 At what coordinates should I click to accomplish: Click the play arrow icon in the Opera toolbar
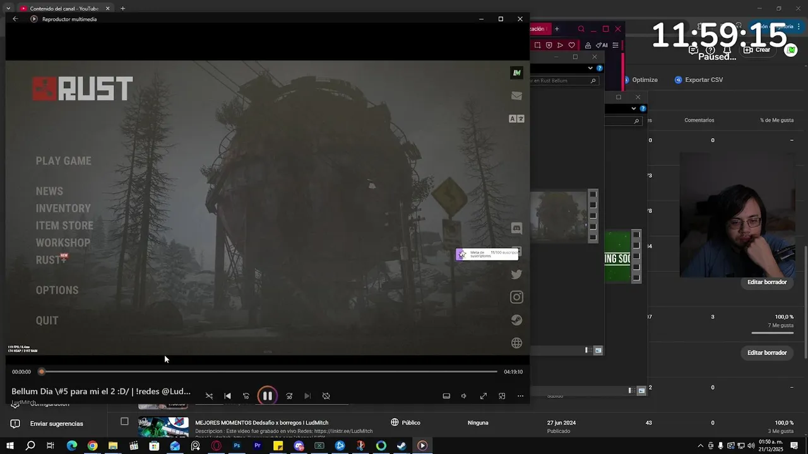pos(560,45)
